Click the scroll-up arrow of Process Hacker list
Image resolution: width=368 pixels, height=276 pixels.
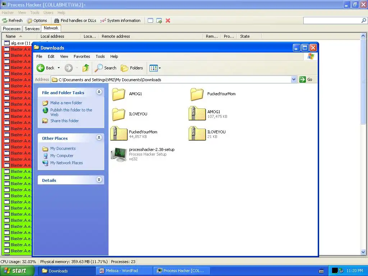pos(363,36)
